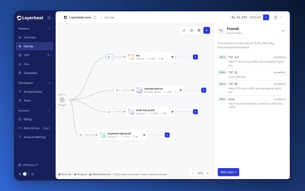This screenshot has width=305, height=191.
Task: Click the VPS count badge 4
Action: pos(48,55)
